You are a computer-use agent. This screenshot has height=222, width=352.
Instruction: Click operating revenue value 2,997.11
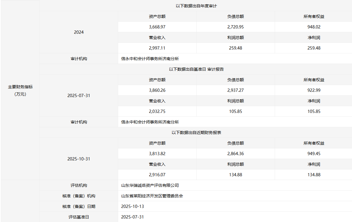157,48
